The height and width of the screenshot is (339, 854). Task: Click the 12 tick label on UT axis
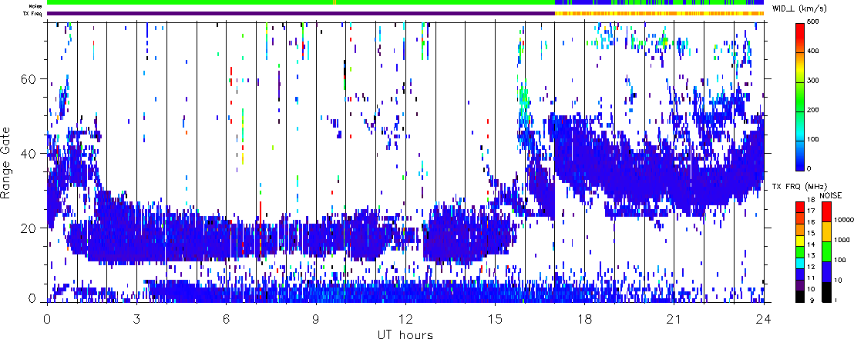(405, 318)
